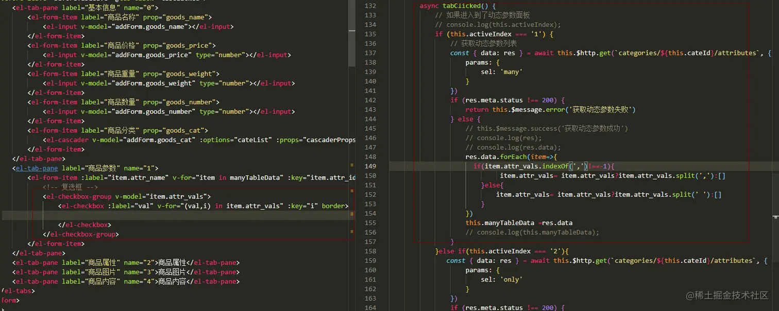Screen dimensions: 779x311
Task: Click v-model="addForm.goods_price" input line
Action: coord(167,55)
